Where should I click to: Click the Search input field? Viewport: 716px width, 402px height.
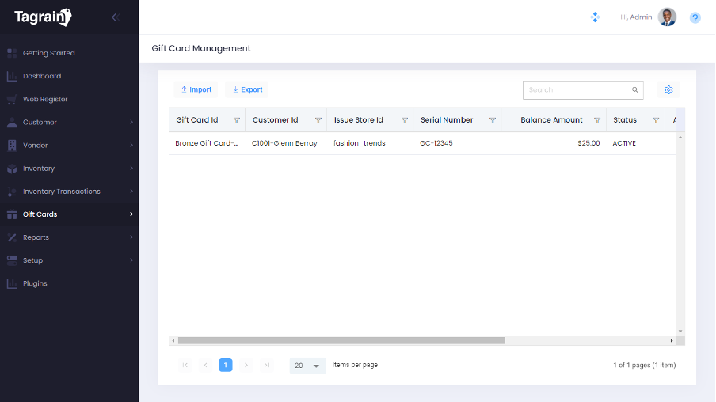point(577,90)
